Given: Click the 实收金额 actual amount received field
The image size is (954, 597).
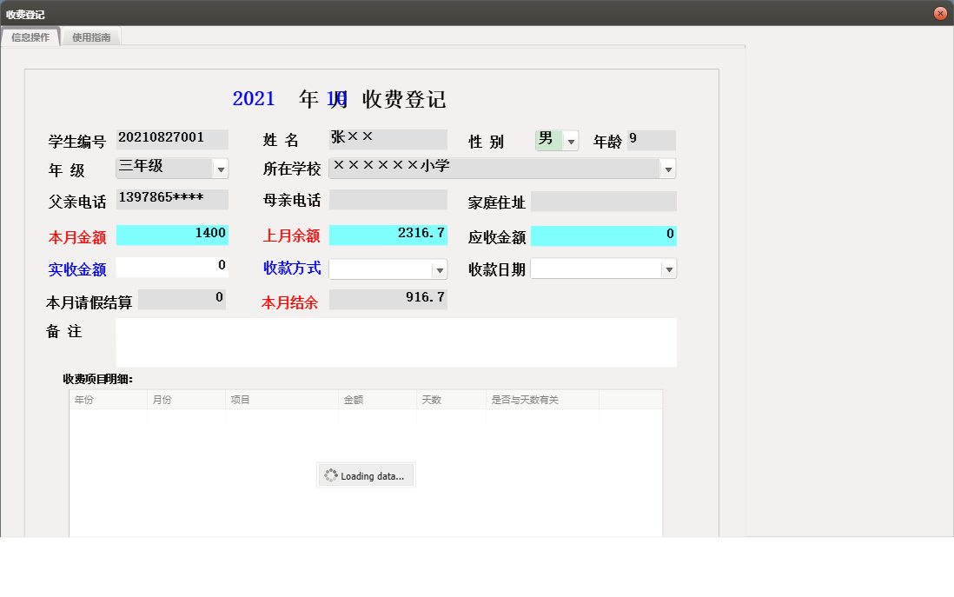Looking at the screenshot, I should tap(171, 267).
